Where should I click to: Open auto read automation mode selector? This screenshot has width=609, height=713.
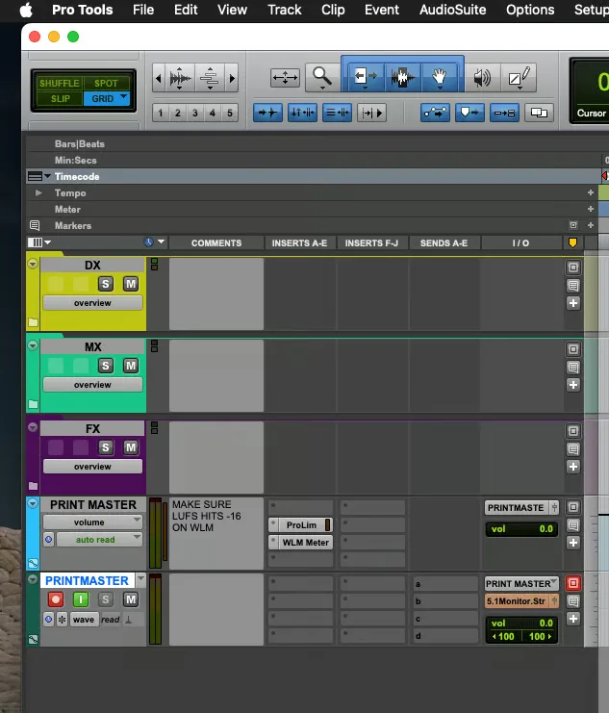click(x=99, y=539)
